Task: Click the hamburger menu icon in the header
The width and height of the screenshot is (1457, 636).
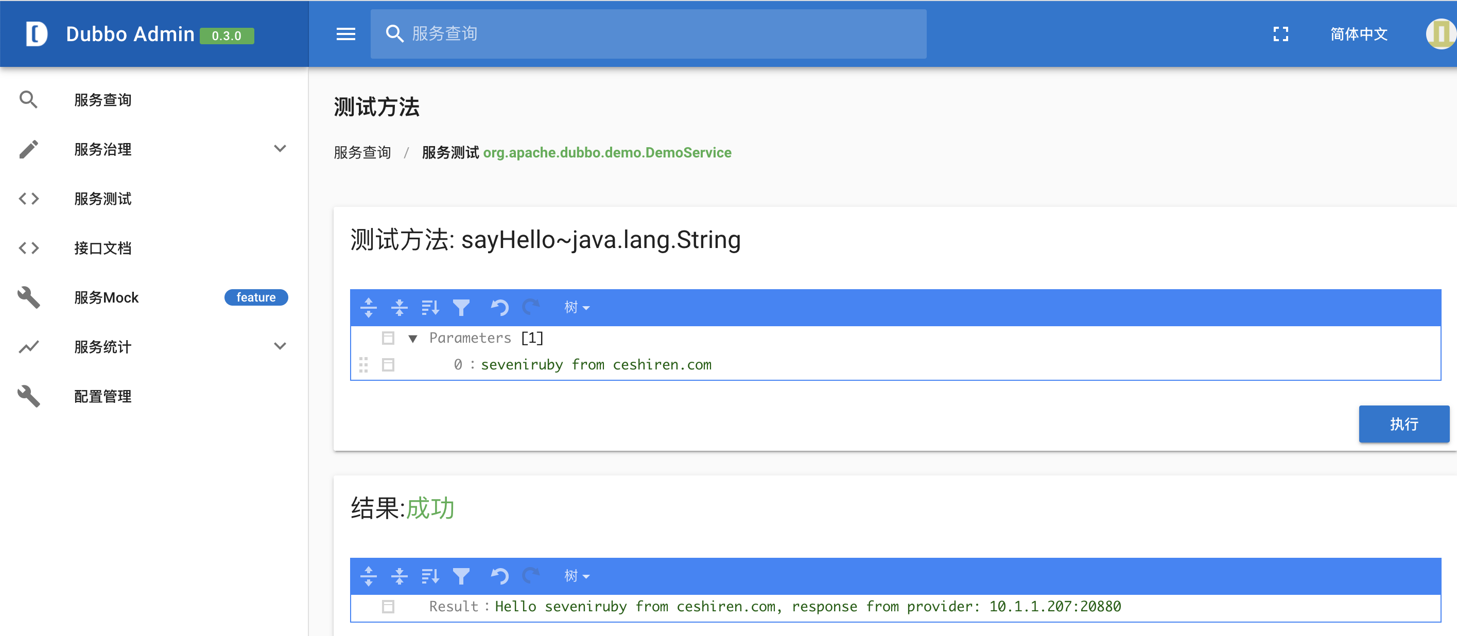Action: [x=345, y=34]
